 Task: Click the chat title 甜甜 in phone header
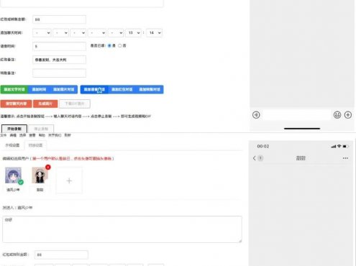click(301, 158)
